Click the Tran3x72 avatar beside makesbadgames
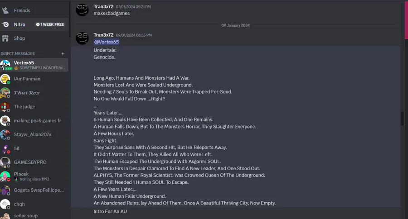 click(82, 10)
